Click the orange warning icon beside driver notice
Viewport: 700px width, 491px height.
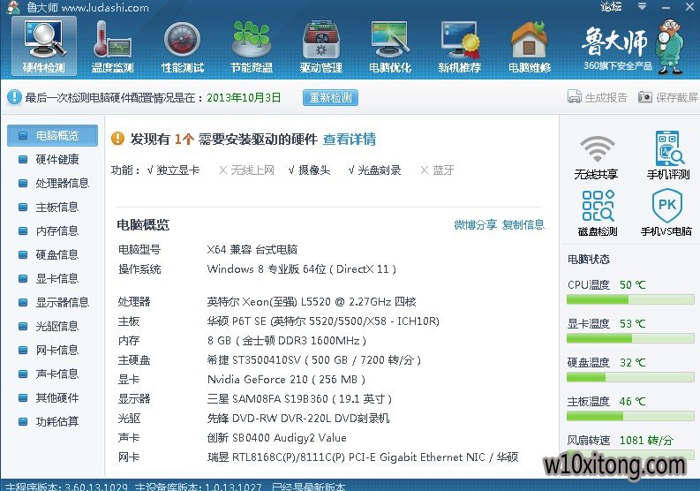(x=117, y=139)
